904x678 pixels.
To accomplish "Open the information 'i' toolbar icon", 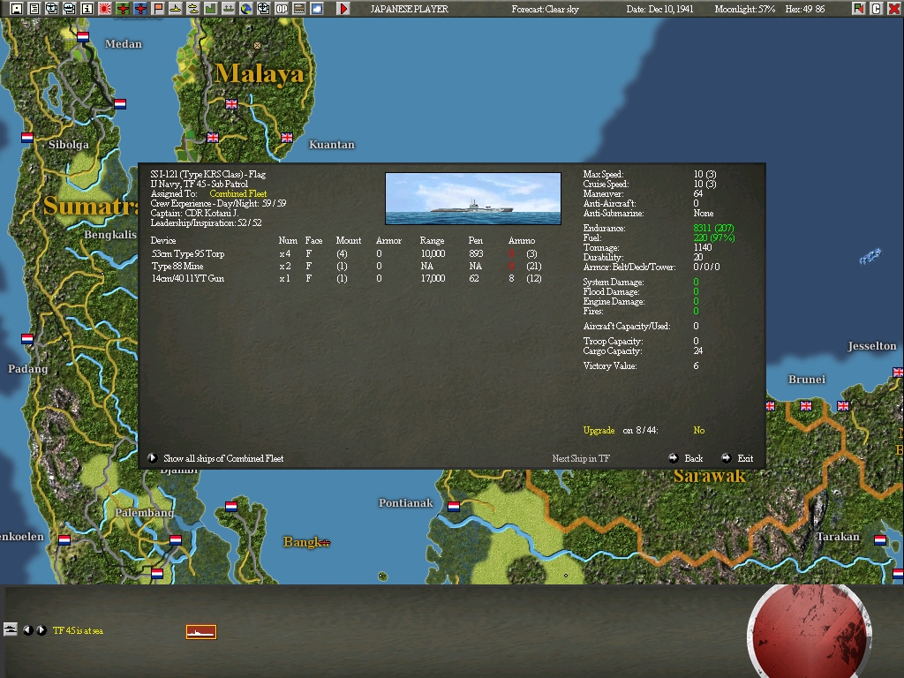I will (87, 9).
